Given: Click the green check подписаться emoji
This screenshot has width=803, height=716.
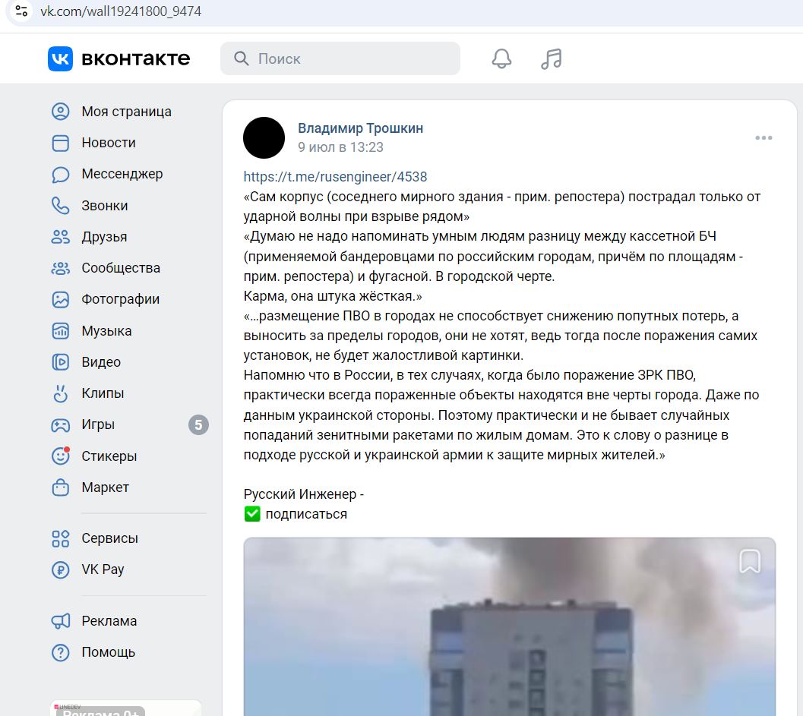Looking at the screenshot, I should [x=252, y=514].
